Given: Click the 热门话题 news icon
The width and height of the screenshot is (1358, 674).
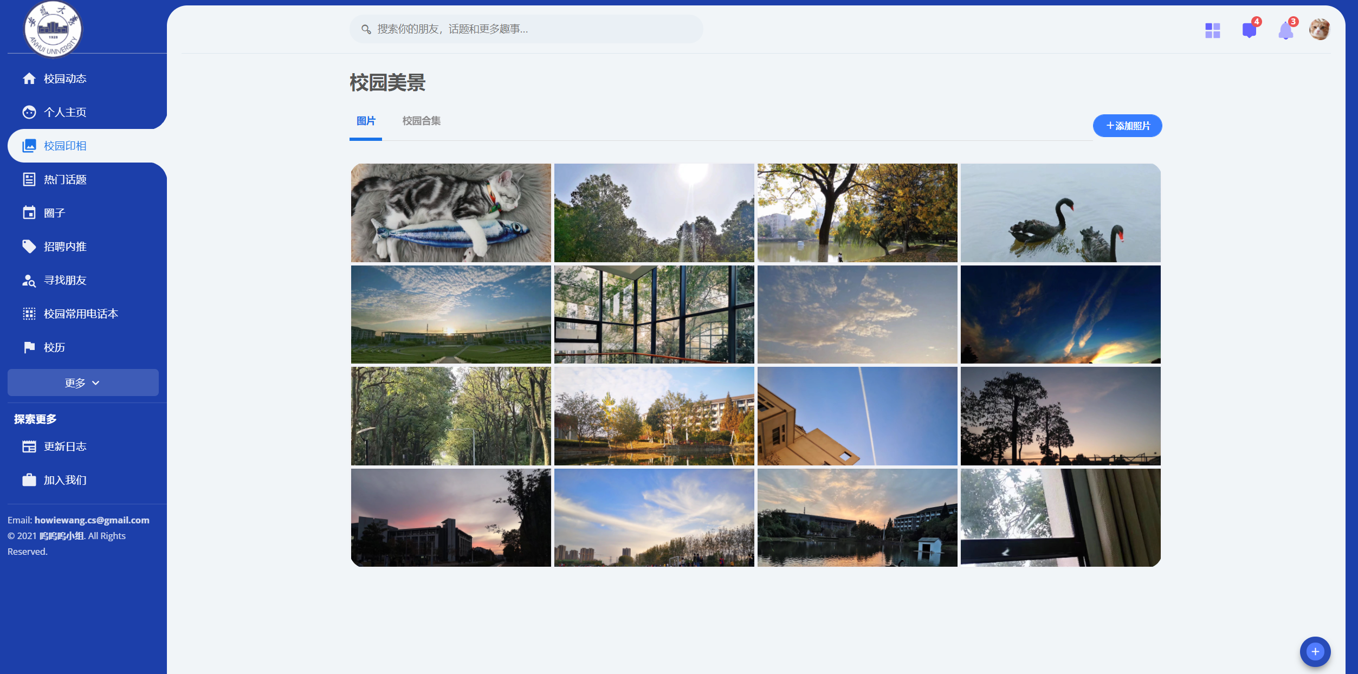Looking at the screenshot, I should (x=29, y=179).
